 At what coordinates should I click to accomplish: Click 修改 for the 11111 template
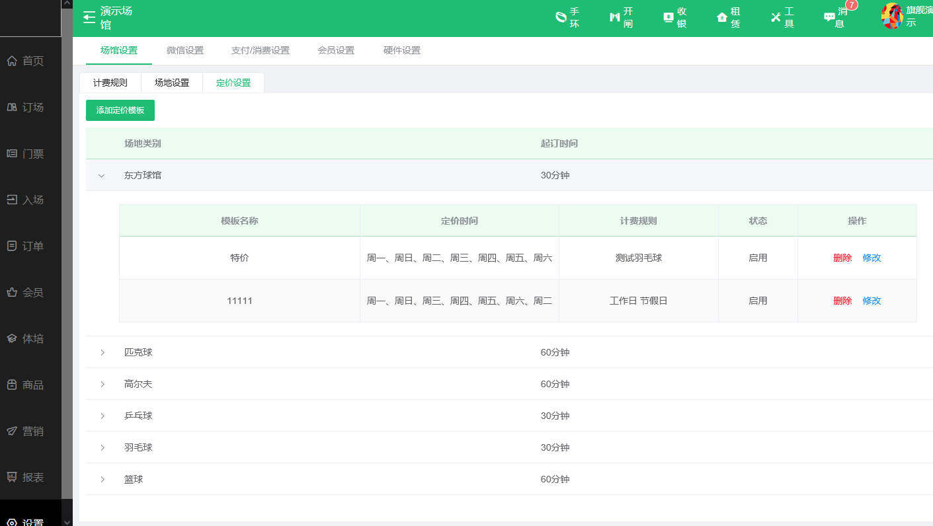coord(872,301)
